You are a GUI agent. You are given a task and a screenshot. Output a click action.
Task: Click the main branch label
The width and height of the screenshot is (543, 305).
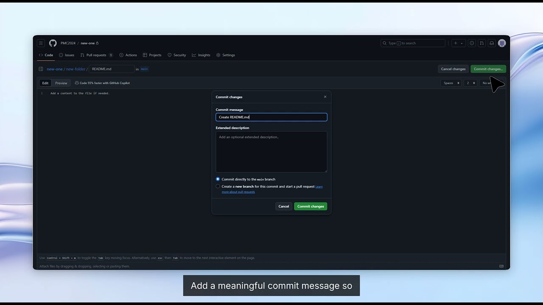click(144, 69)
